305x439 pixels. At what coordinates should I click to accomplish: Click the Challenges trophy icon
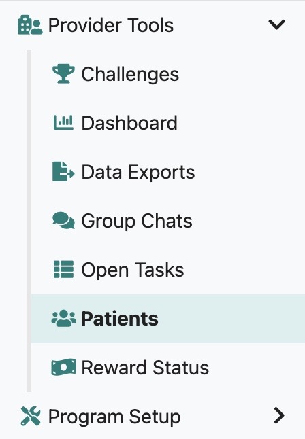63,74
